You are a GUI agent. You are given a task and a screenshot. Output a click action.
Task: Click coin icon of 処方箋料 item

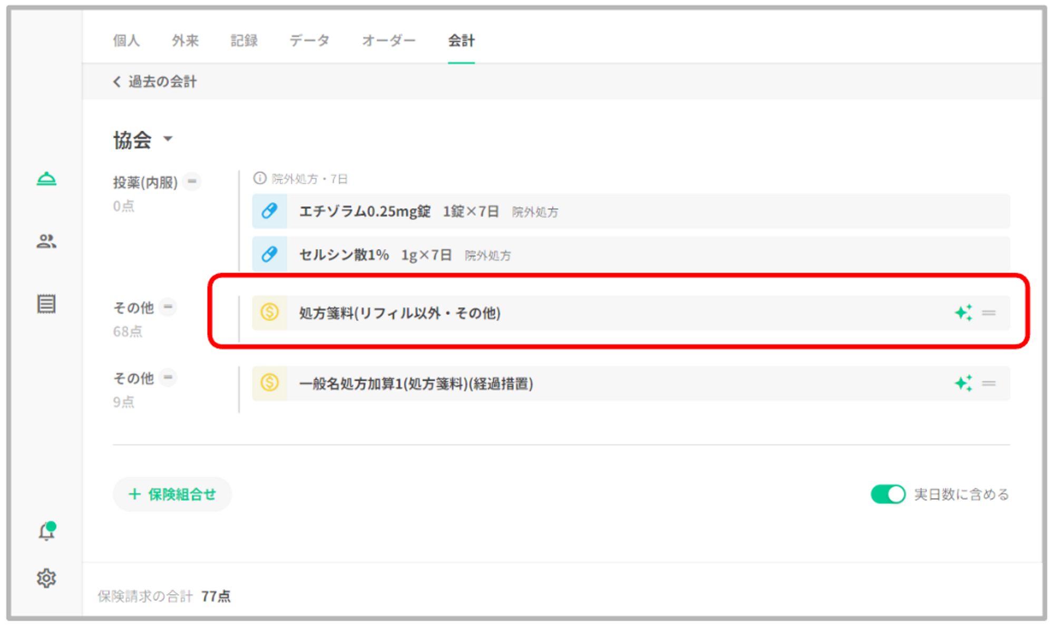point(269,313)
